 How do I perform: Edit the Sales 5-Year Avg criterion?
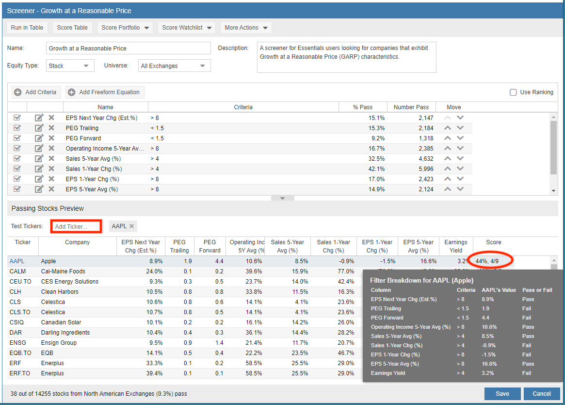coord(39,158)
